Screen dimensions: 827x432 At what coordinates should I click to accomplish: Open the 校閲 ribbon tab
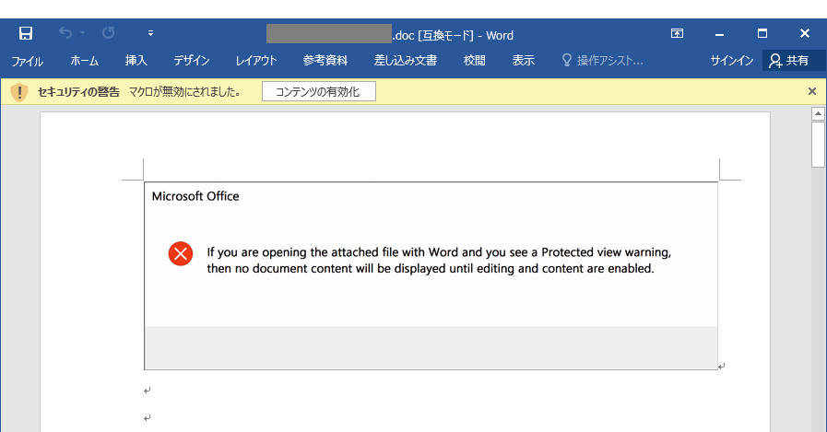click(474, 61)
